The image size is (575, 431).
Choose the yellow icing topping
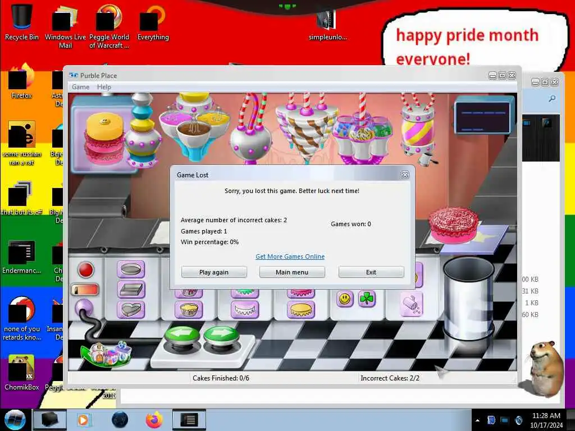point(301,310)
